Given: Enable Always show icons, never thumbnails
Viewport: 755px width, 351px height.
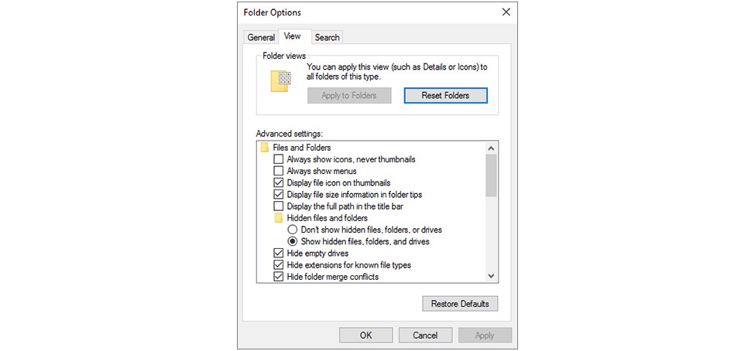Looking at the screenshot, I should coord(278,159).
